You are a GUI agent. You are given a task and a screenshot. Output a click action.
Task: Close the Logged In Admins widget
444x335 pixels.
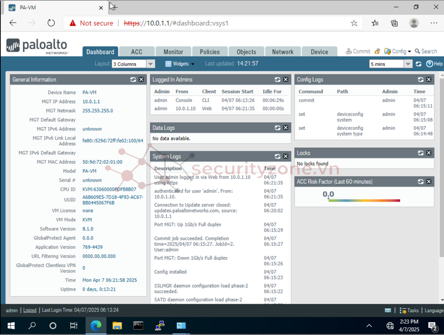tap(286, 80)
